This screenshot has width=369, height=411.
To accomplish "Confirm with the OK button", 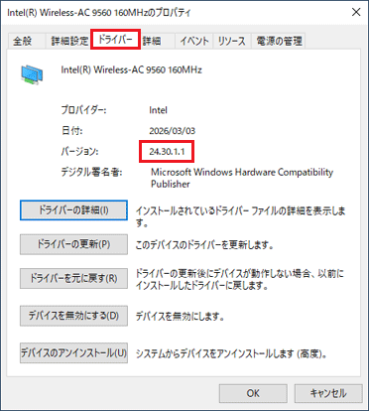I will click(253, 393).
